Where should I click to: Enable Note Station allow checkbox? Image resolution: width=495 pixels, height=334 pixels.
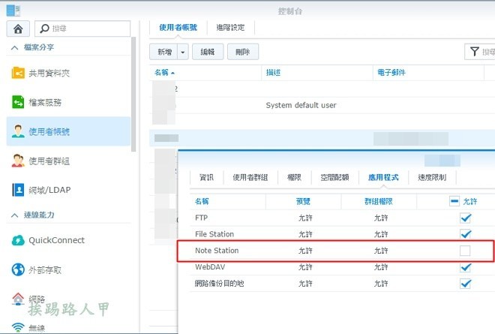pos(465,251)
